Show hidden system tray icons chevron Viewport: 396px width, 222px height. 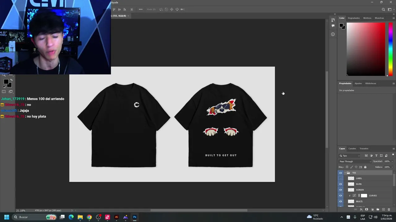[342, 217]
